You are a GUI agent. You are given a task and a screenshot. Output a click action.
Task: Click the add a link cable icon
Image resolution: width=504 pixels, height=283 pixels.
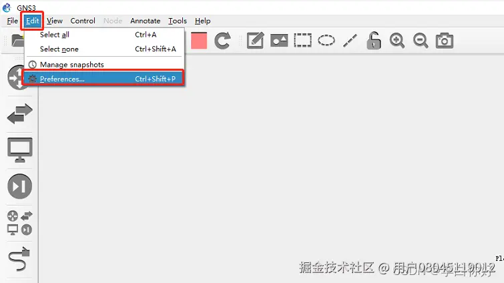tap(19, 259)
